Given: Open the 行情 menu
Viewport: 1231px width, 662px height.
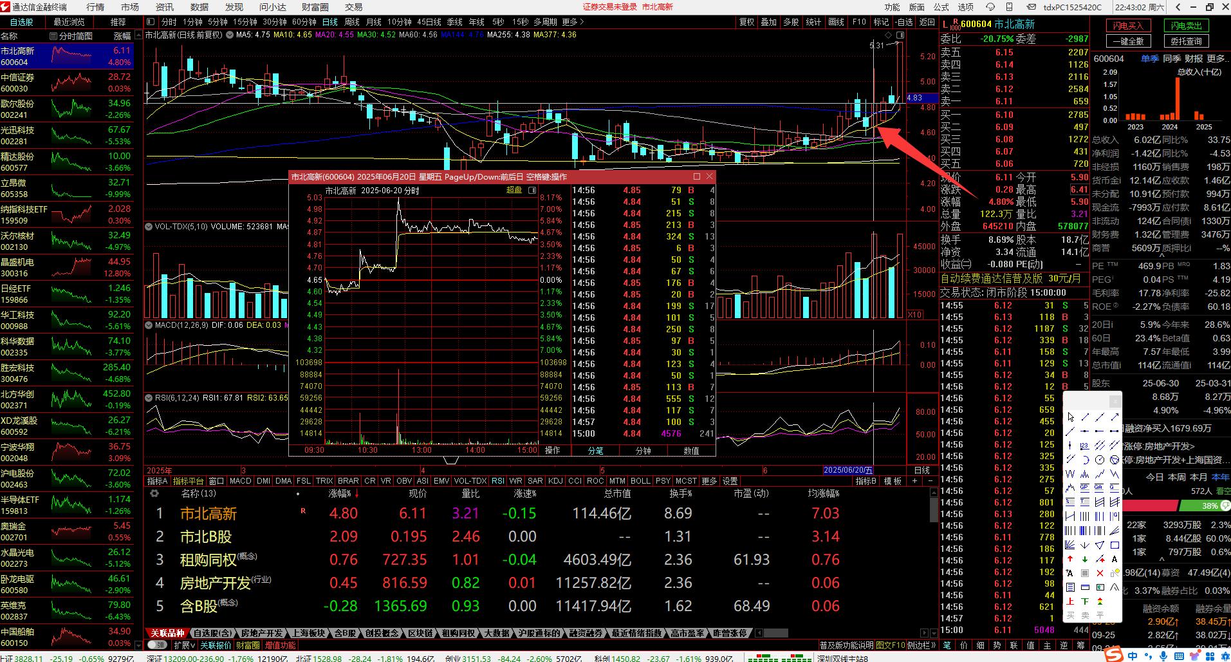Looking at the screenshot, I should [95, 7].
